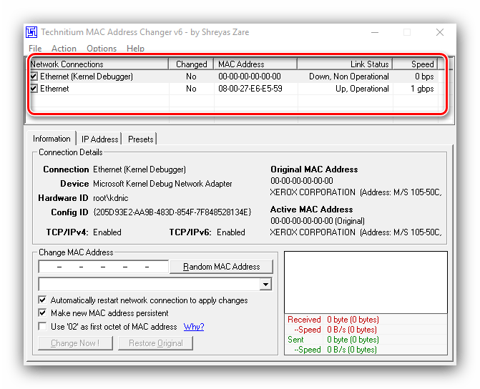Select the Information tab

pyautogui.click(x=52, y=139)
